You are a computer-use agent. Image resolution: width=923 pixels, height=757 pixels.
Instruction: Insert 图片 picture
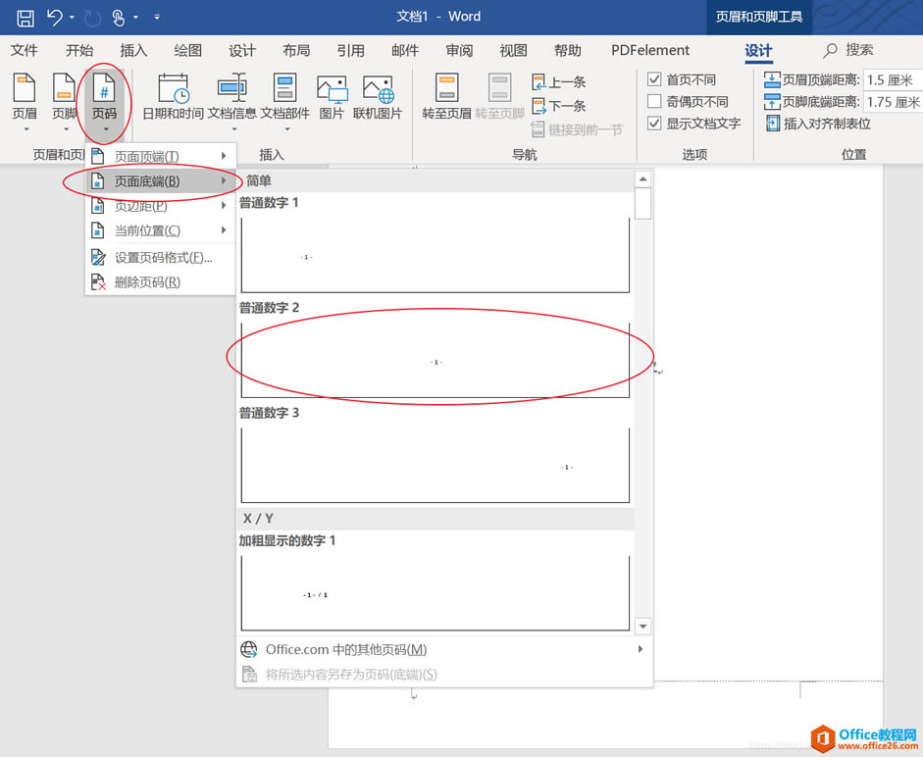[x=332, y=97]
